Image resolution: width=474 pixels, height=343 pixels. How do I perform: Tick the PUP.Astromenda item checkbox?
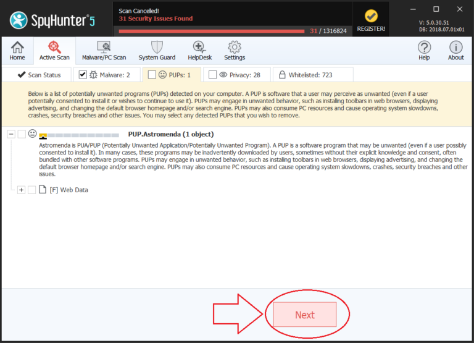pyautogui.click(x=22, y=134)
